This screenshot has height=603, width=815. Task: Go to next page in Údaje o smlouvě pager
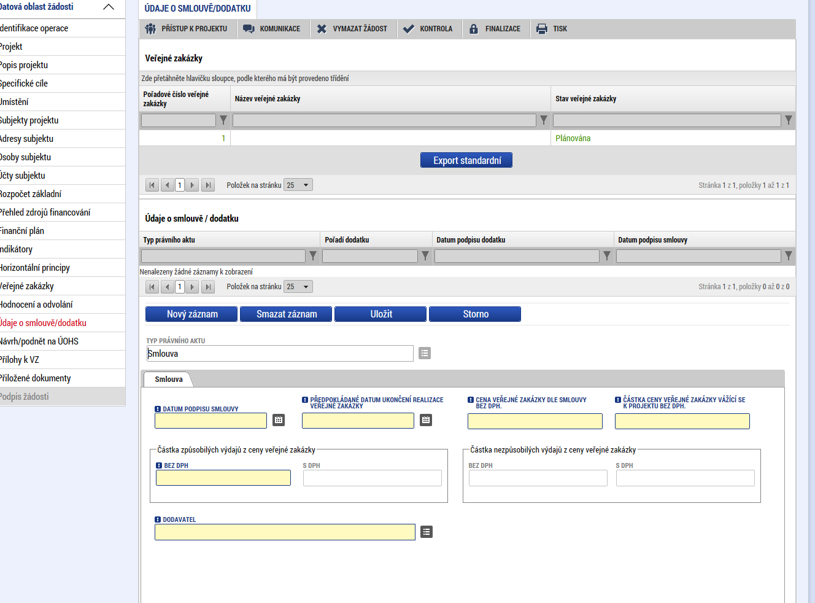192,287
